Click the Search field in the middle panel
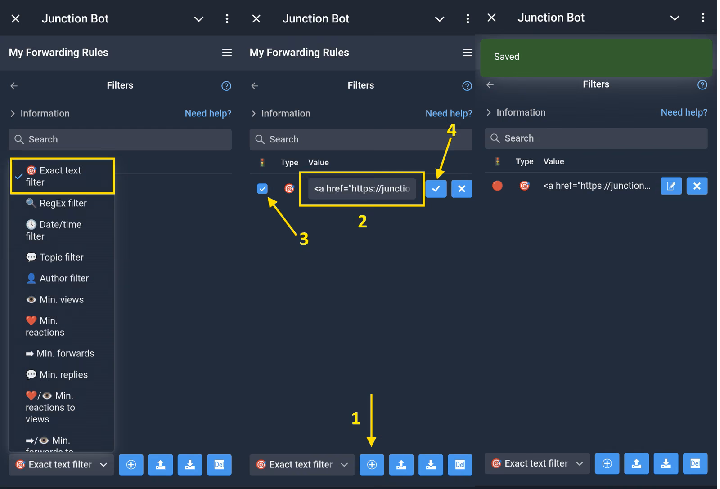Screen dimensions: 720x489 361,139
